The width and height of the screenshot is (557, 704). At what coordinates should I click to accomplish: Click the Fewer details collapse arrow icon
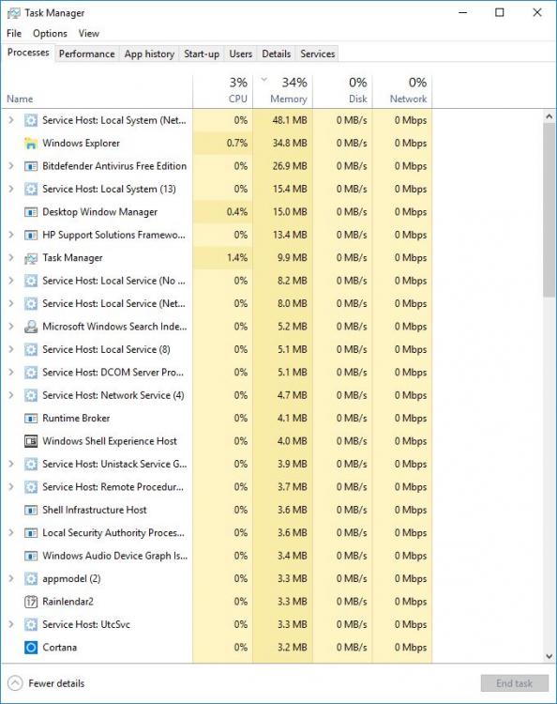tap(15, 683)
